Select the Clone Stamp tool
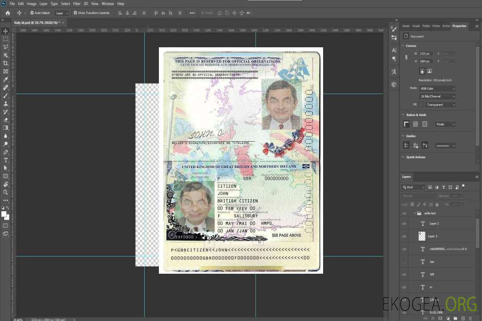Image resolution: width=482 pixels, height=321 pixels. [5, 103]
